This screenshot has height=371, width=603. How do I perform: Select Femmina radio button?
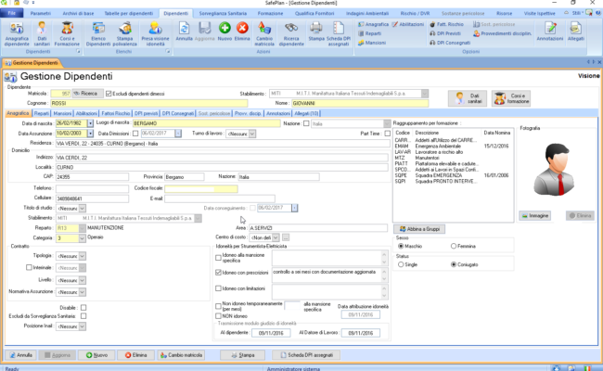454,246
